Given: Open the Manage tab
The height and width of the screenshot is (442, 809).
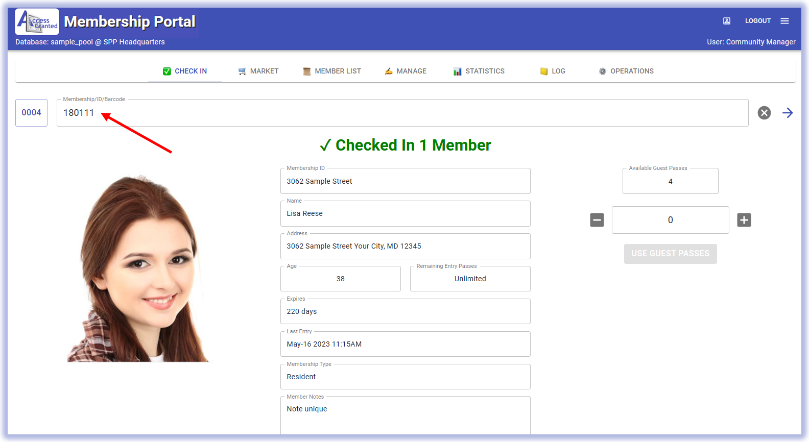Looking at the screenshot, I should (406, 71).
